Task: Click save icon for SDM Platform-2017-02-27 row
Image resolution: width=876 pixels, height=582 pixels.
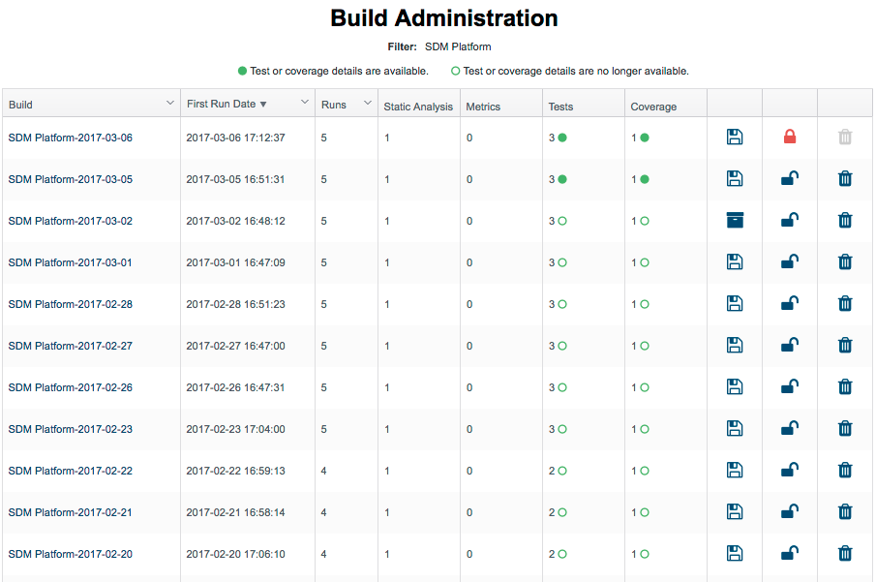Action: coord(734,346)
